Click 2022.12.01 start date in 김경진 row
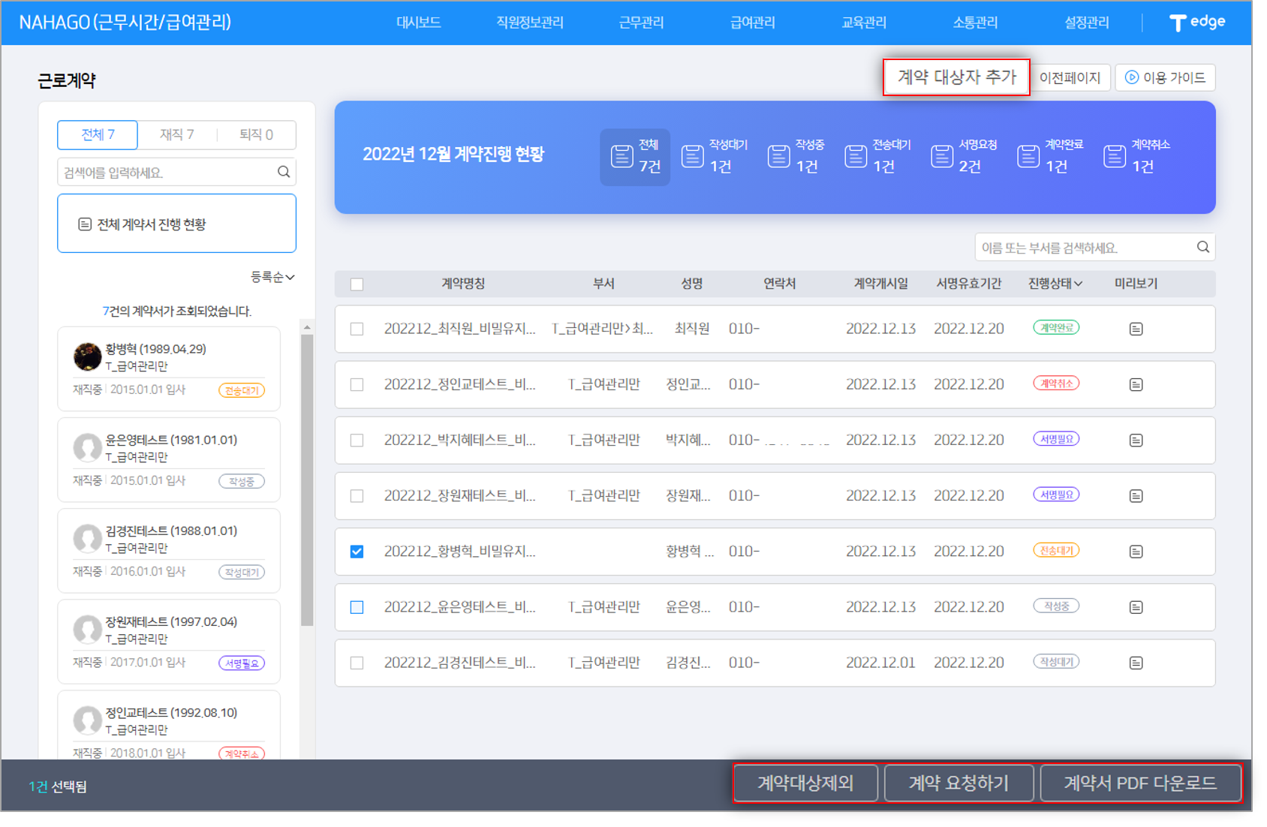Image resolution: width=1267 pixels, height=827 pixels. pyautogui.click(x=880, y=663)
